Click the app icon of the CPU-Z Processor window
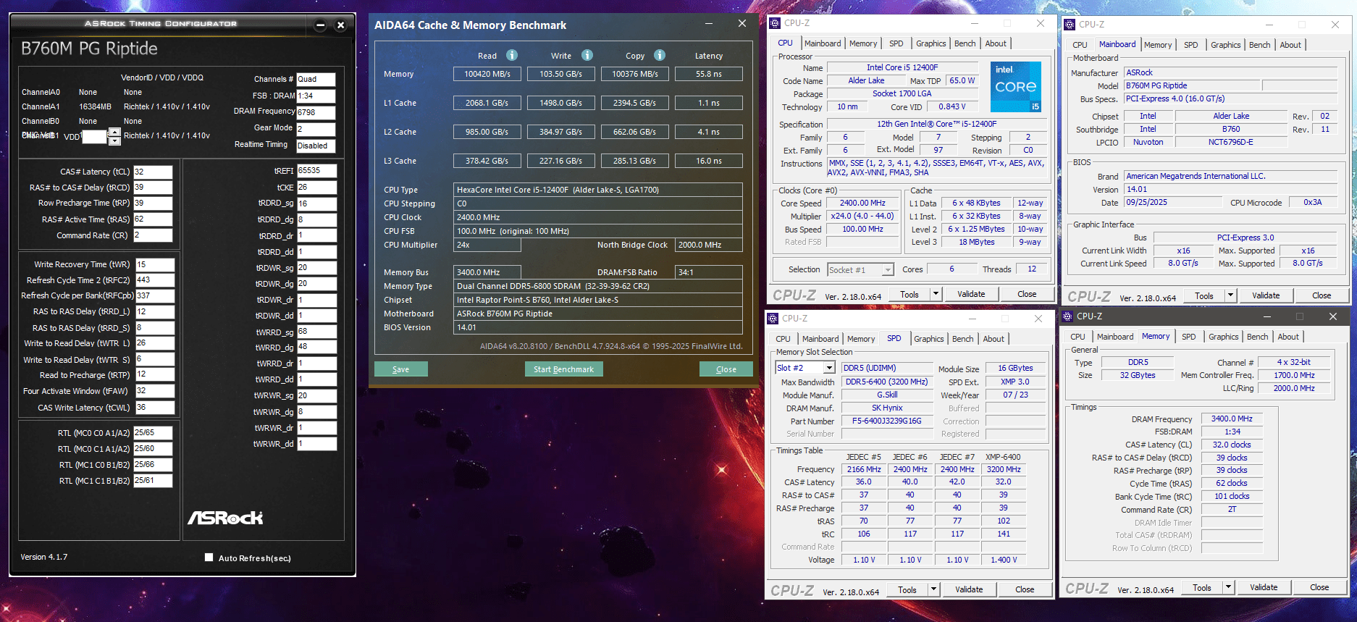1357x622 pixels. (775, 23)
